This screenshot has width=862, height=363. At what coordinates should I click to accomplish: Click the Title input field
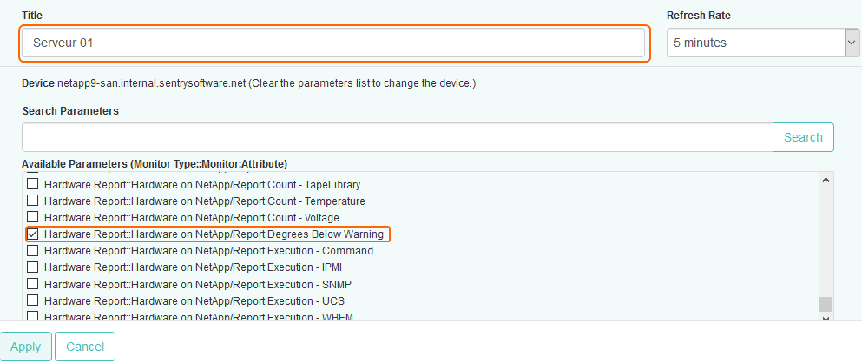(333, 43)
